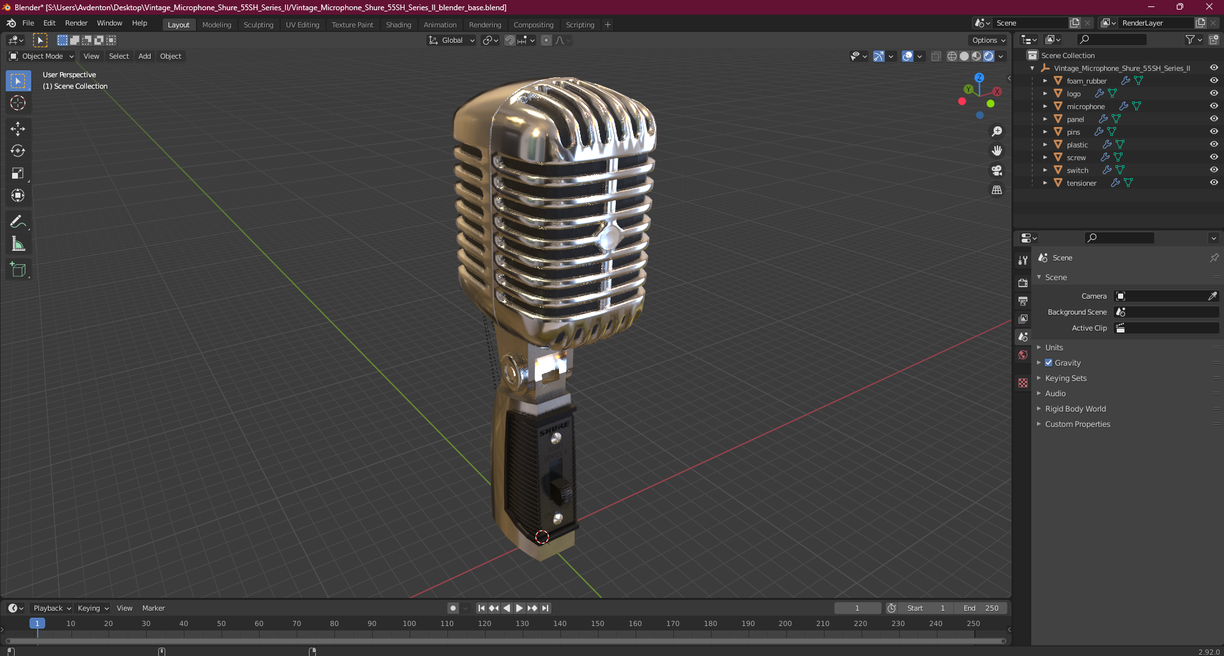
Task: Play the animation forward
Action: pos(519,608)
